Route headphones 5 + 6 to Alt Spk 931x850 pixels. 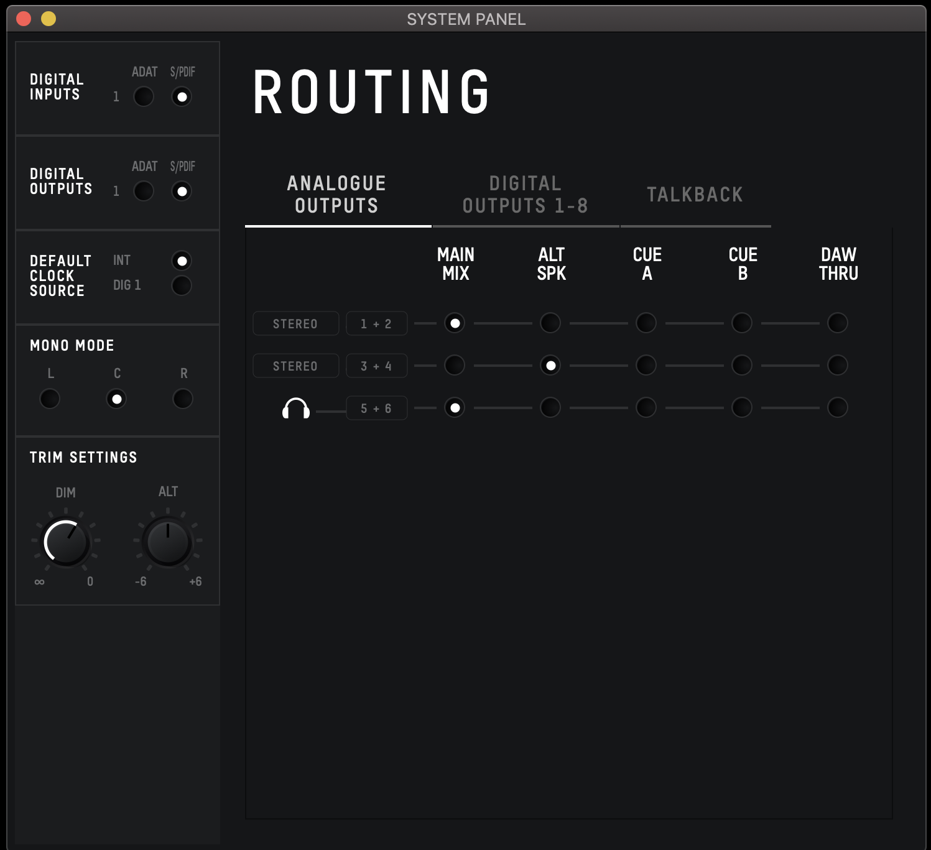tap(550, 408)
